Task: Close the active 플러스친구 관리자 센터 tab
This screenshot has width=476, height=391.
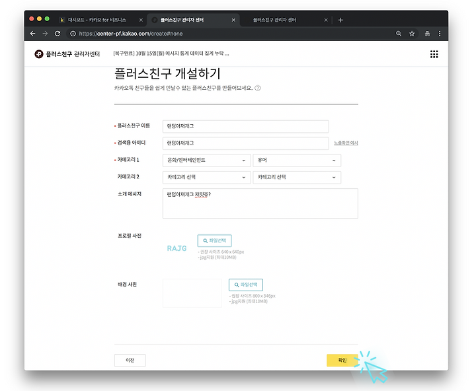Action: [x=233, y=20]
